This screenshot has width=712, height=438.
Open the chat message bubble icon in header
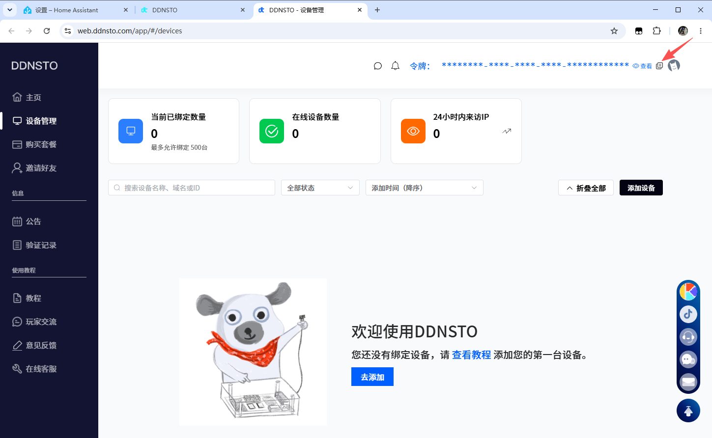(377, 66)
